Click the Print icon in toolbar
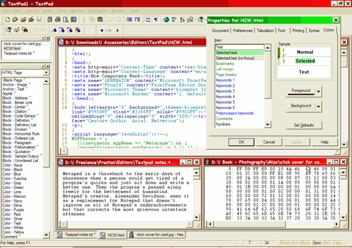This screenshot has height=248, width=352. pos(58,20)
